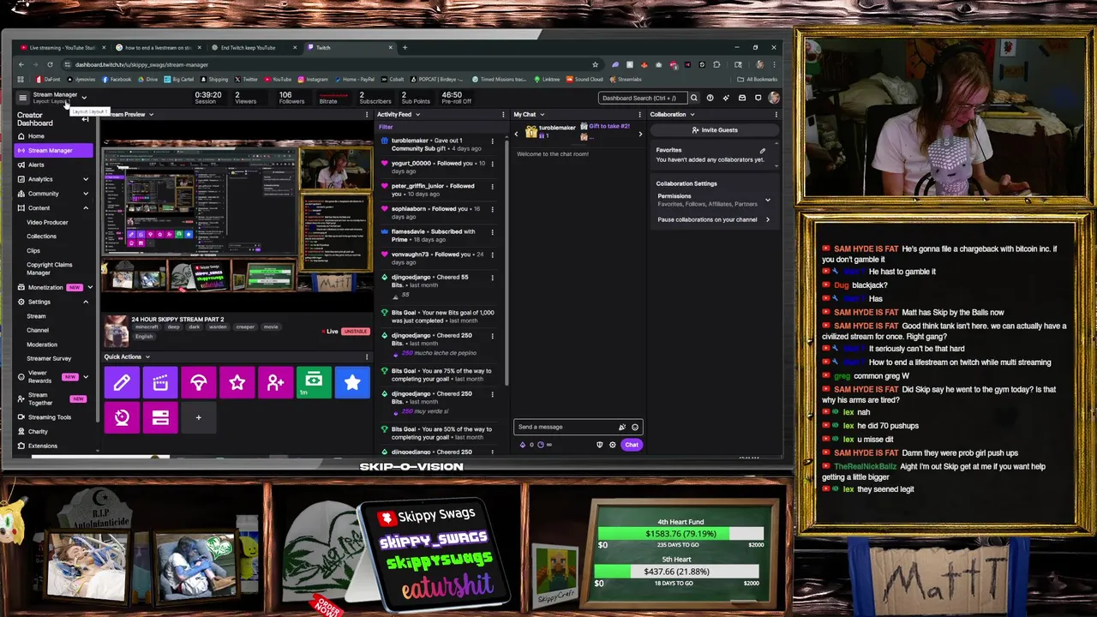
Task: Open Stream Preview panel kebab menu
Action: pyautogui.click(x=367, y=114)
